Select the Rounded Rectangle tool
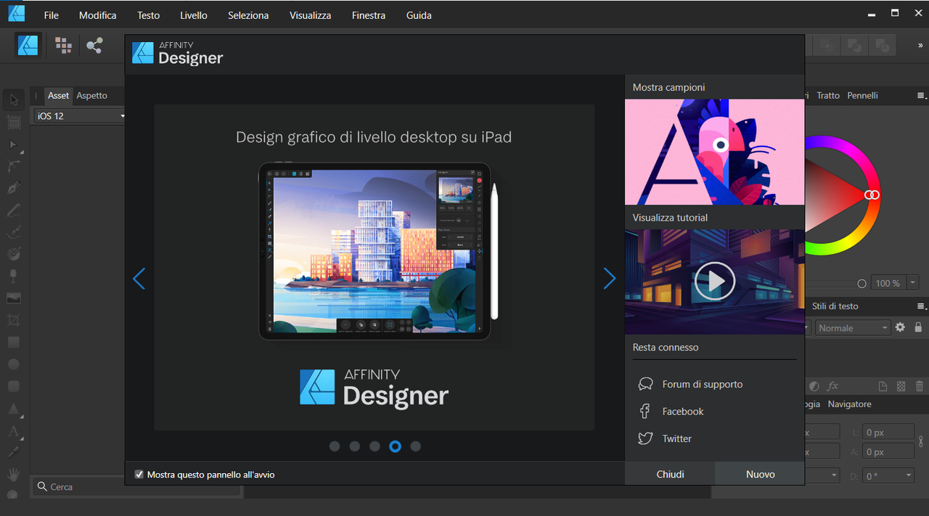929x516 pixels. (14, 386)
